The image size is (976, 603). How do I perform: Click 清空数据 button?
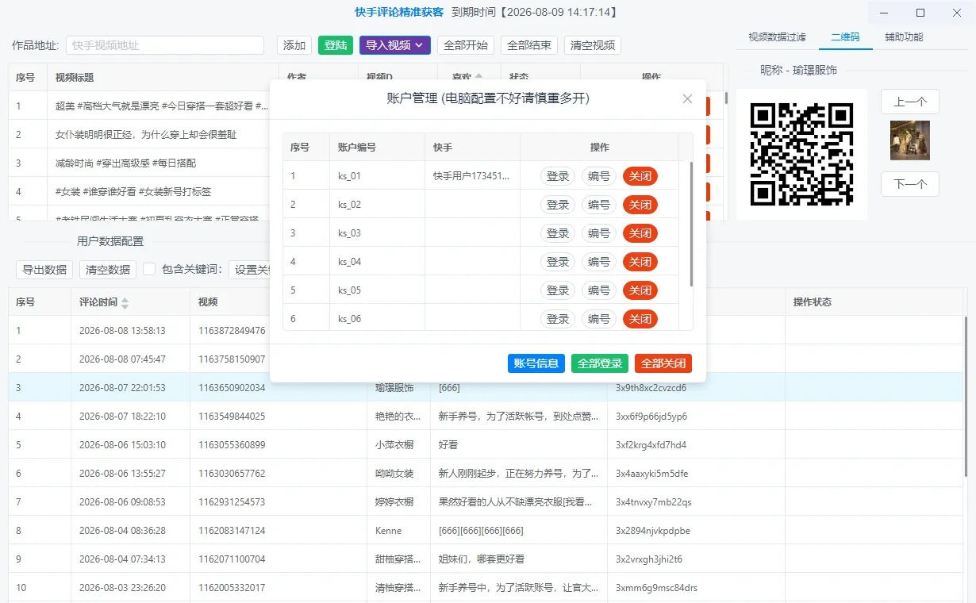pyautogui.click(x=108, y=270)
